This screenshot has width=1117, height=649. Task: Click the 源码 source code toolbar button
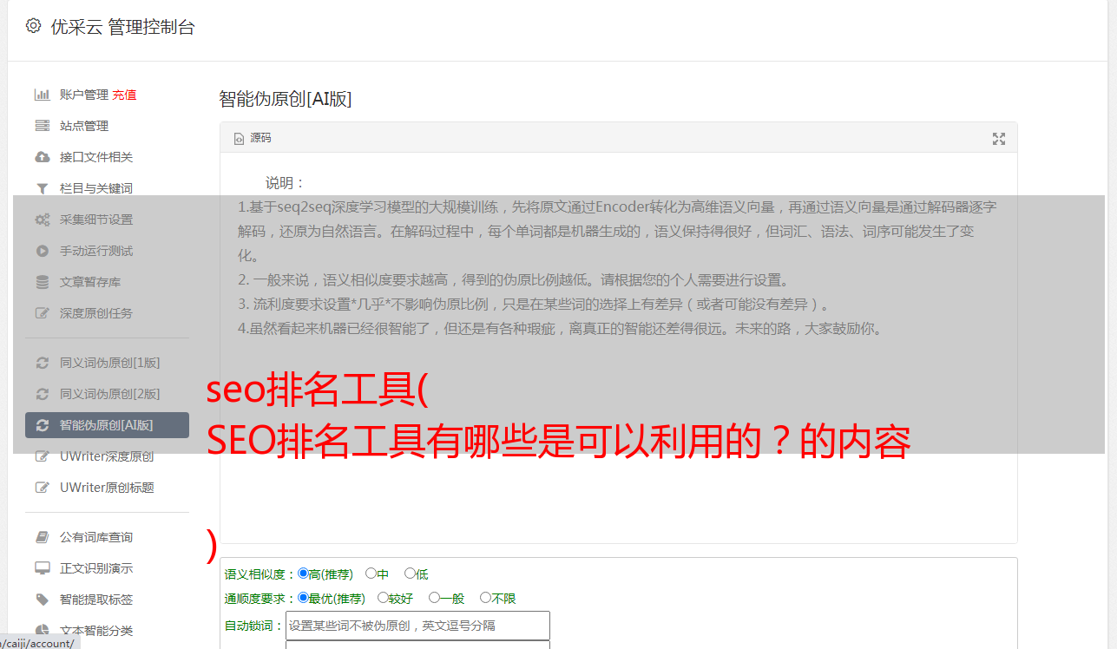[253, 138]
